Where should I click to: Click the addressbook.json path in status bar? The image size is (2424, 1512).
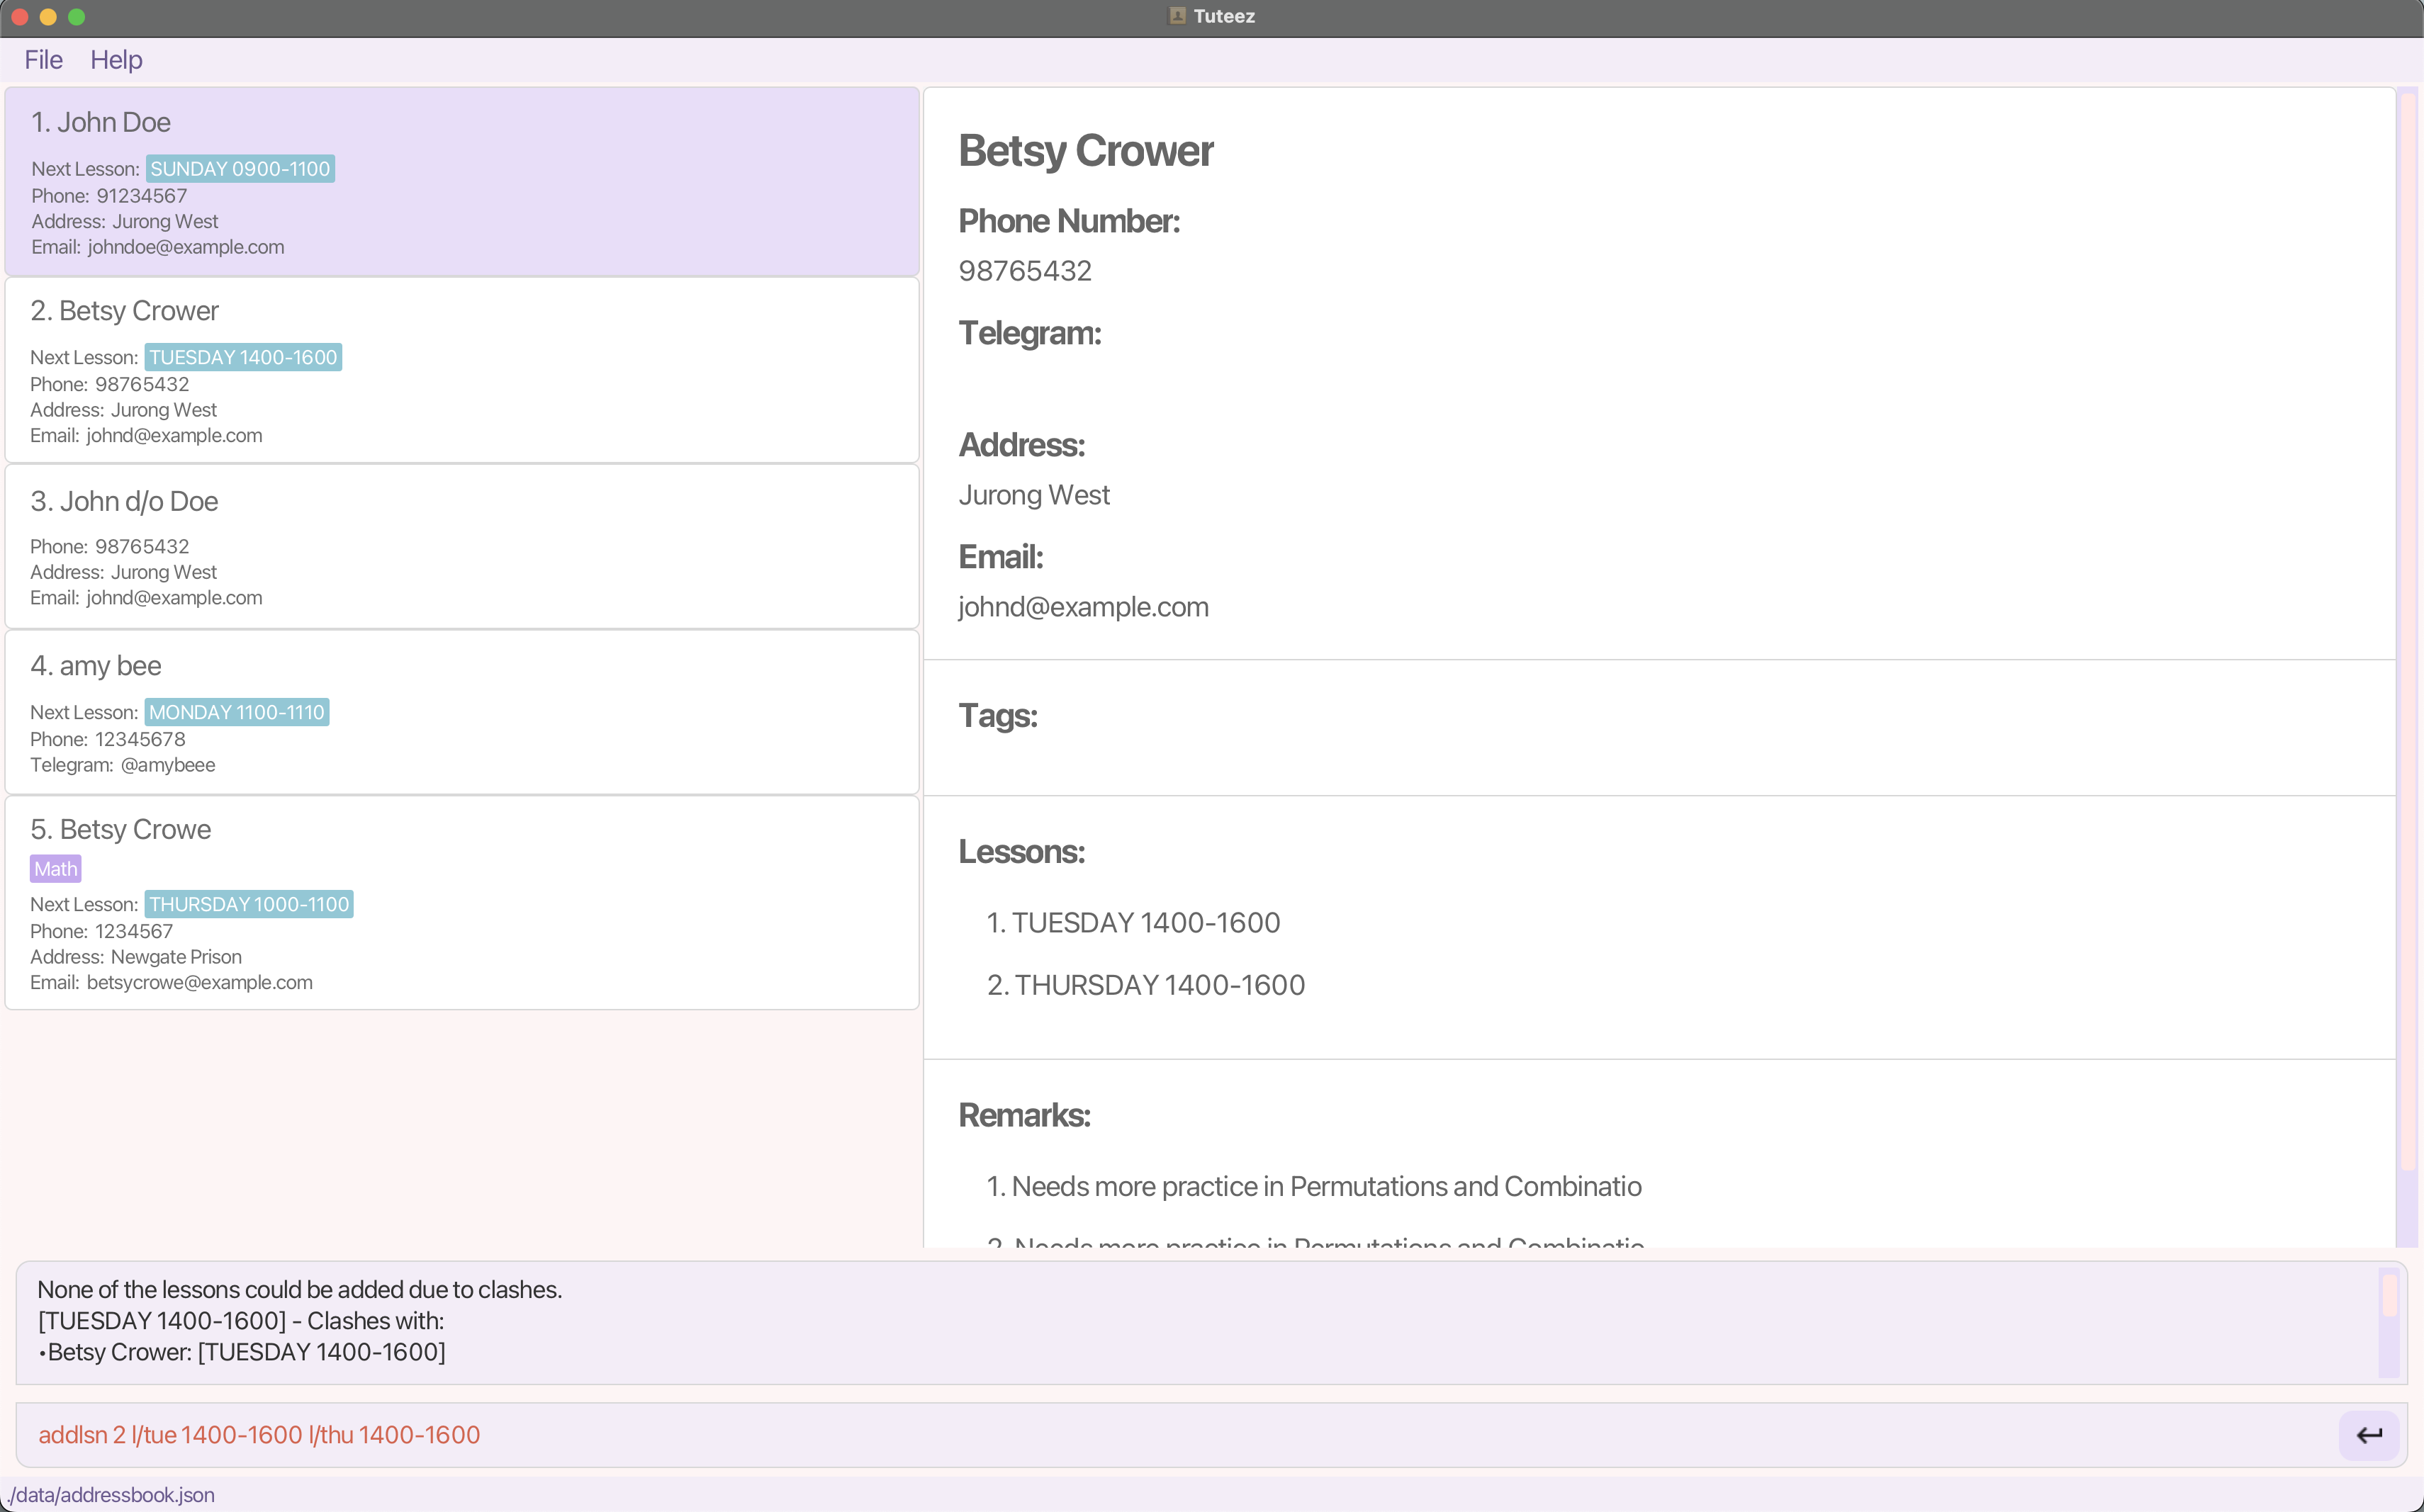coord(111,1495)
